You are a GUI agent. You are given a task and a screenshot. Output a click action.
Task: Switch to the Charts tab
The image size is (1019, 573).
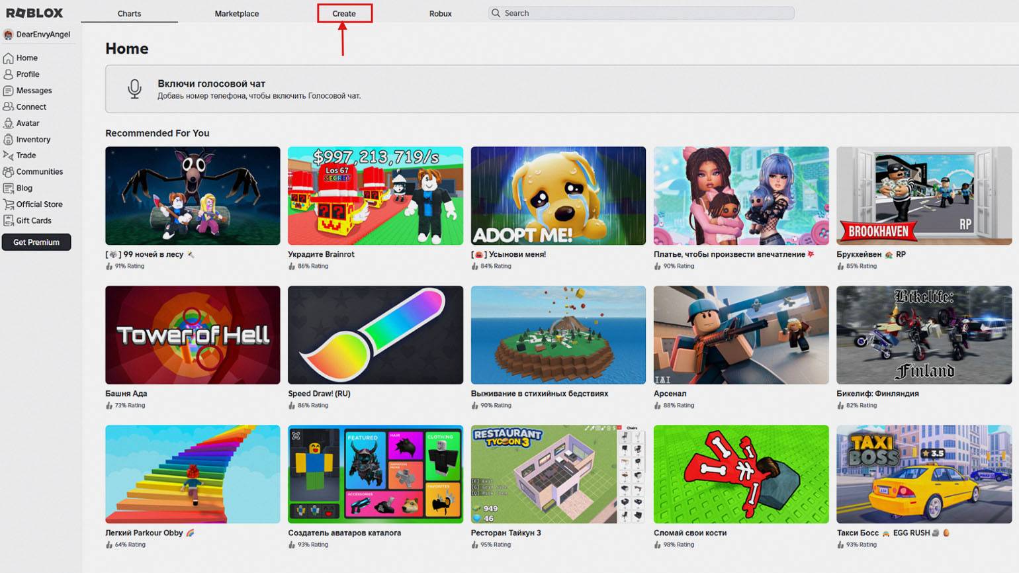pos(129,13)
